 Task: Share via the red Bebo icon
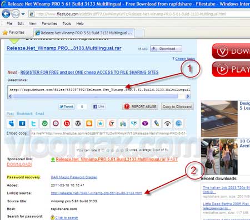(67, 124)
